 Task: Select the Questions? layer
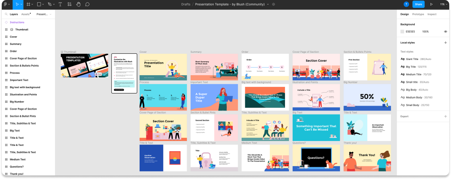[28, 166]
